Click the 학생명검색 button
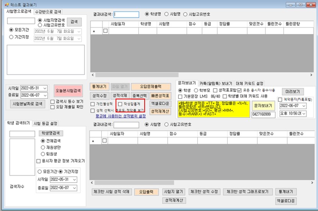This screenshot has width=318, height=211. coord(51,133)
